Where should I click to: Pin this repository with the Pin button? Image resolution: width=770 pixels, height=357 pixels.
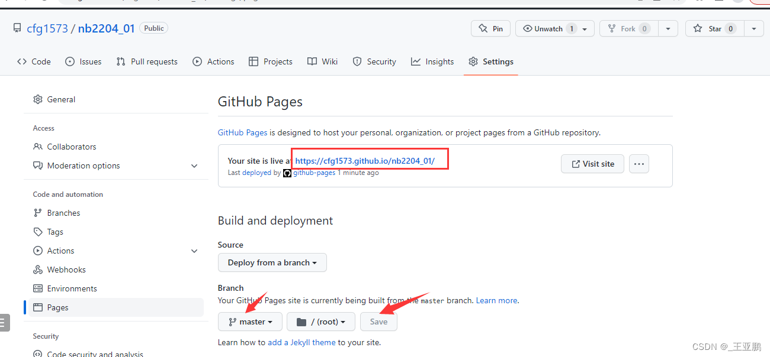pyautogui.click(x=490, y=28)
